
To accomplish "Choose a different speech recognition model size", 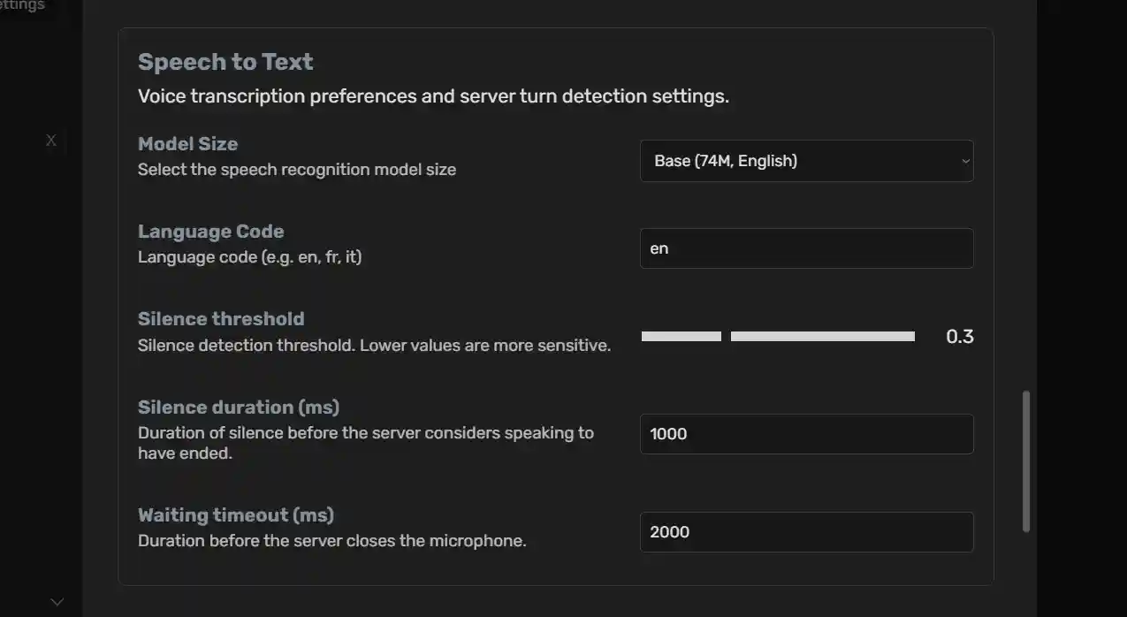I will [806, 161].
